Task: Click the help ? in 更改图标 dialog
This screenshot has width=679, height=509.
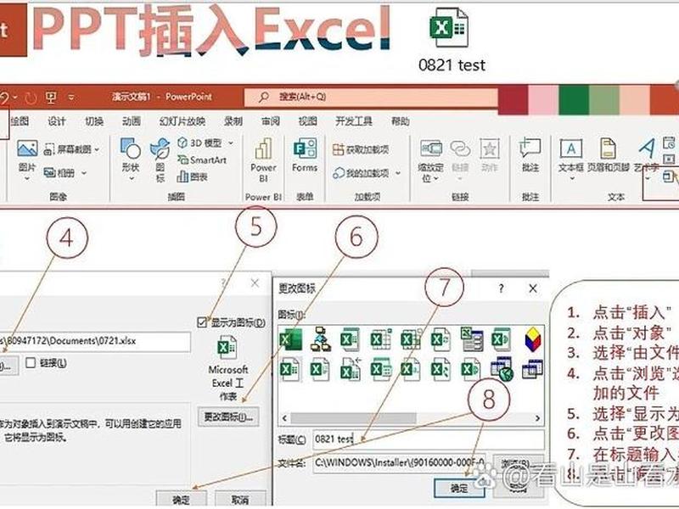Action: coord(501,288)
